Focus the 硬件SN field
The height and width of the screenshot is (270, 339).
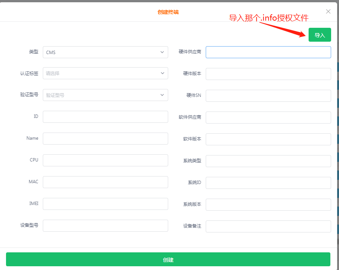268,96
